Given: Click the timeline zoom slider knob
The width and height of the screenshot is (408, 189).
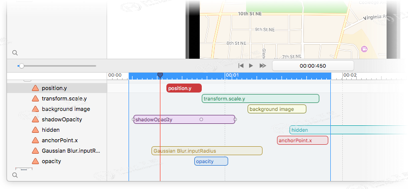Looking at the screenshot, I should click(21, 66).
